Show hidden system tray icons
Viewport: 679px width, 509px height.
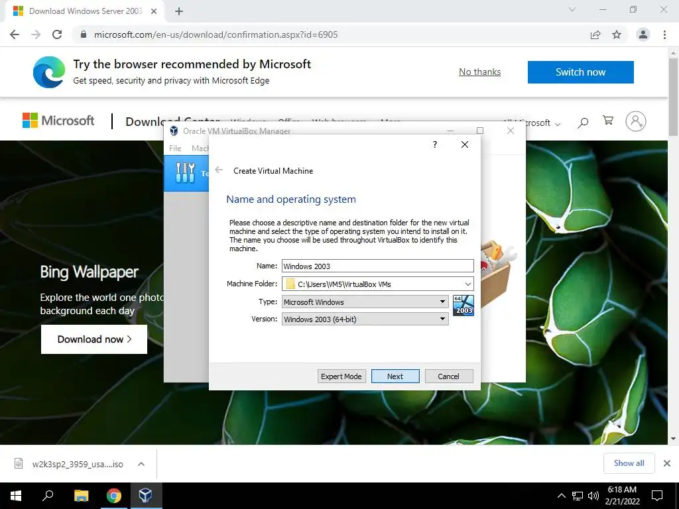[561, 496]
